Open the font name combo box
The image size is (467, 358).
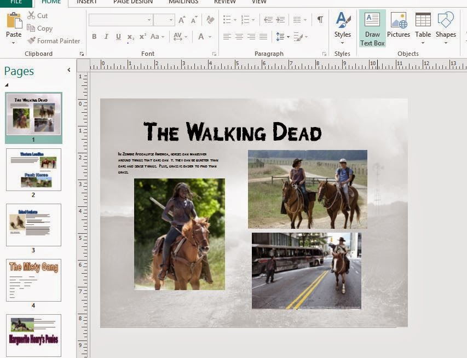tap(121, 20)
